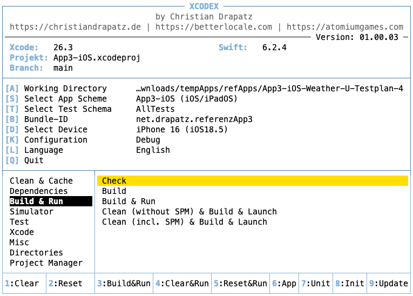Click the Debug configuration value
The width and height of the screenshot is (413, 296).
(148, 140)
